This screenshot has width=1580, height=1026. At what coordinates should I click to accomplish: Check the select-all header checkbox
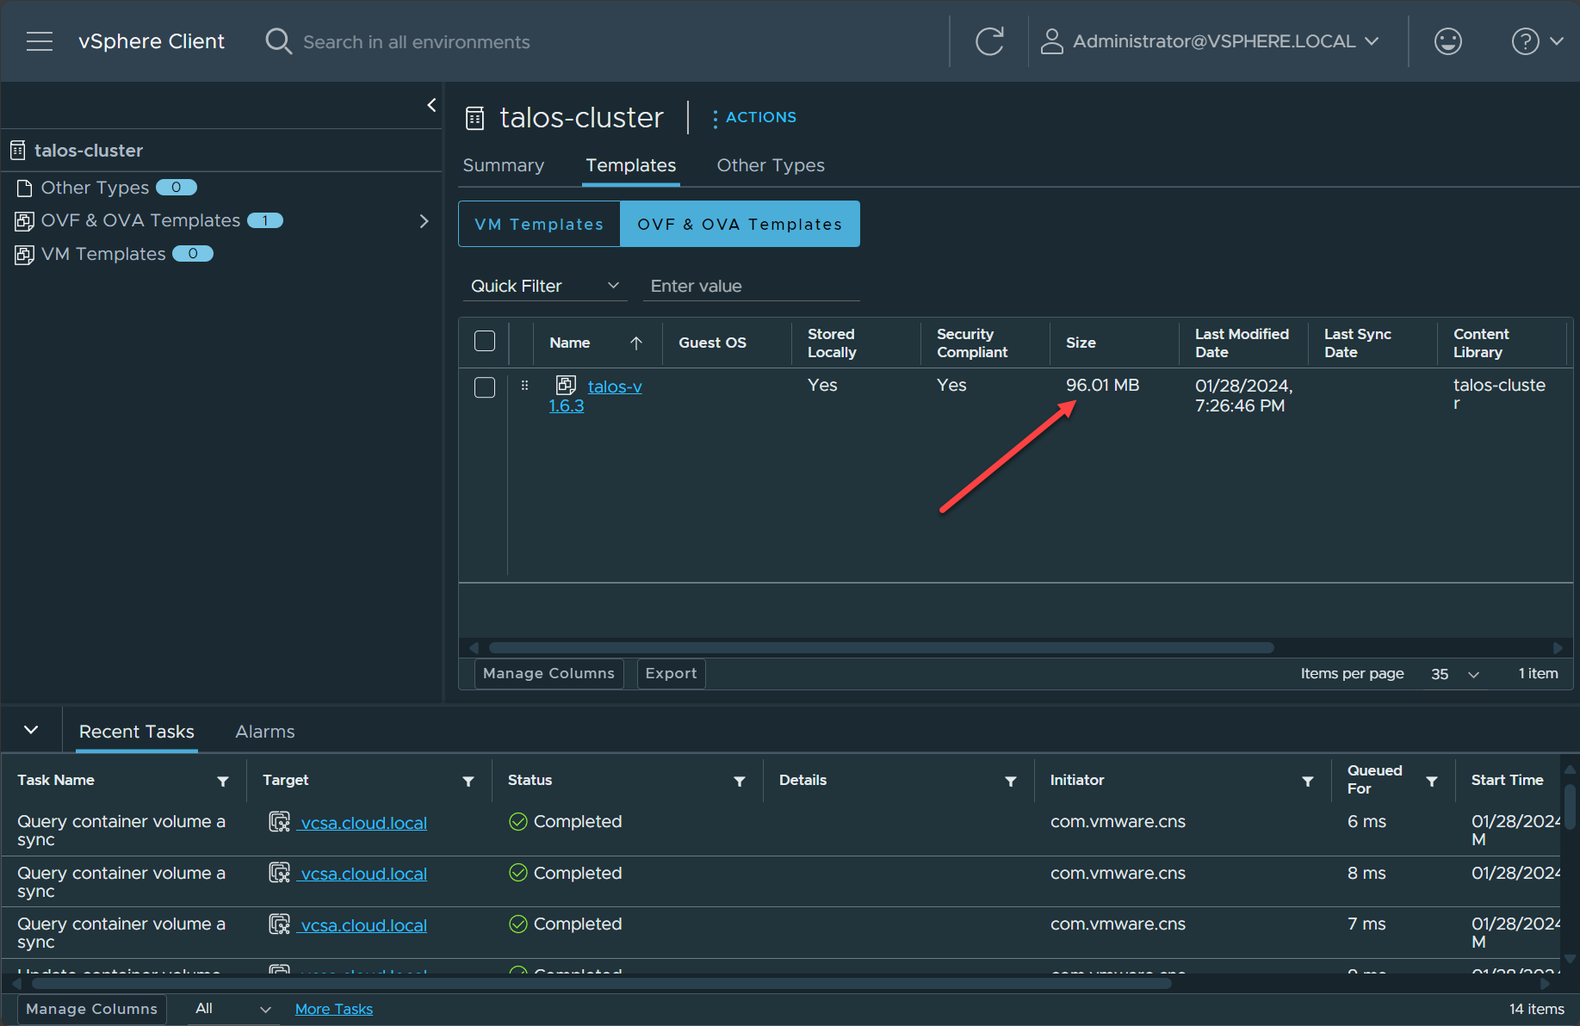(x=485, y=342)
